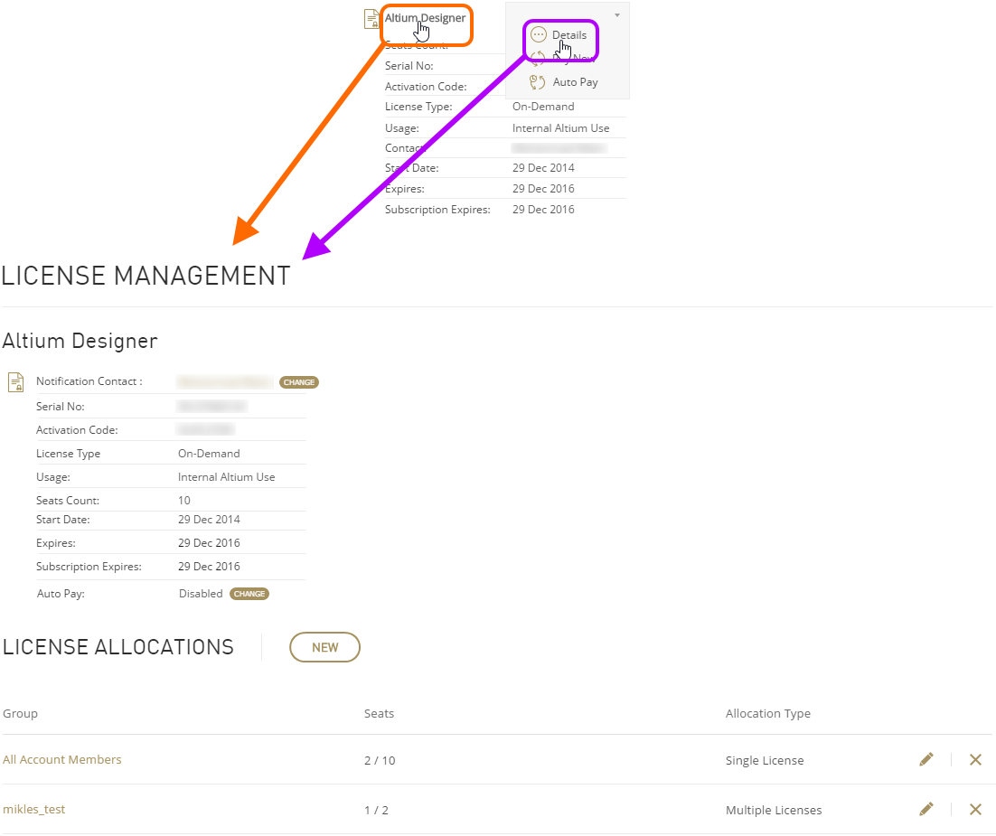Image resolution: width=996 pixels, height=836 pixels.
Task: Edit the All Account Members allocation
Action: [926, 760]
